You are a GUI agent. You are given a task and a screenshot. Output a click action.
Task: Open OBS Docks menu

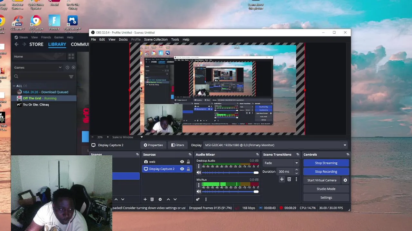click(123, 39)
